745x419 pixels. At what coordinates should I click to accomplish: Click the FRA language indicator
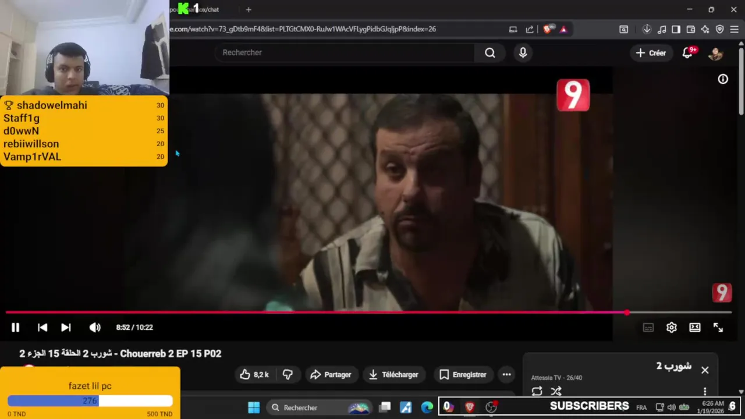click(x=641, y=407)
